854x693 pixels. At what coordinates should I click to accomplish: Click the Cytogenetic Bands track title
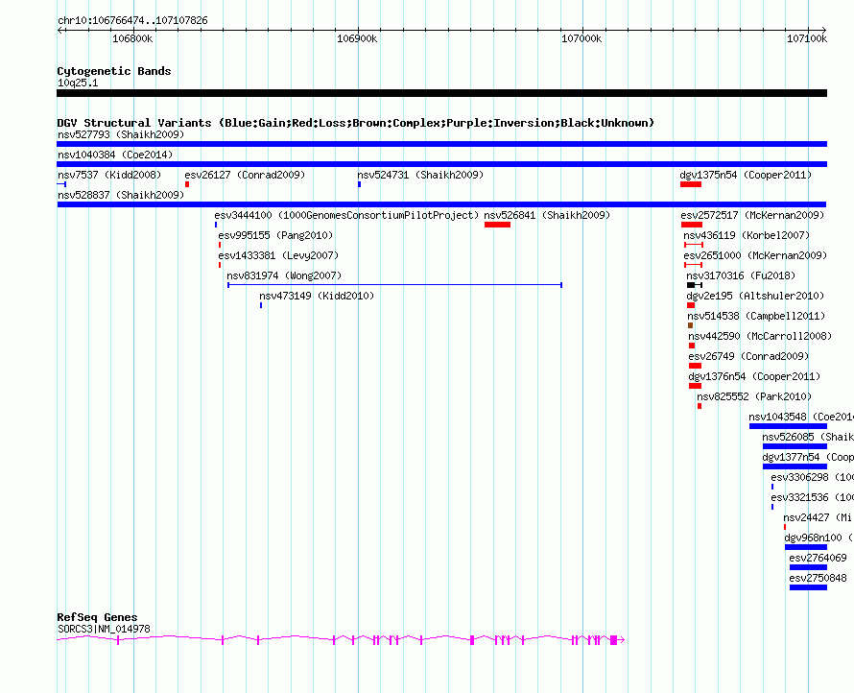tap(114, 71)
